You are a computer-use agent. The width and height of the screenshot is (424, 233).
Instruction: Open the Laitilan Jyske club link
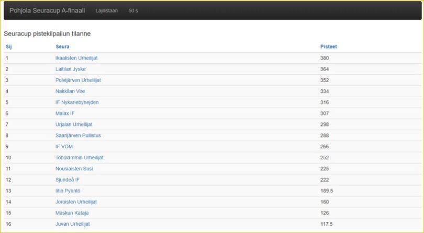click(71, 69)
